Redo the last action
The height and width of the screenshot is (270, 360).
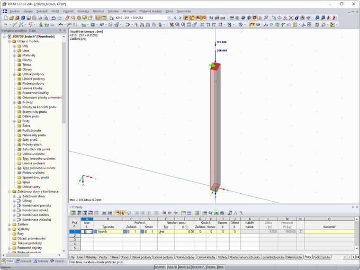click(x=60, y=18)
